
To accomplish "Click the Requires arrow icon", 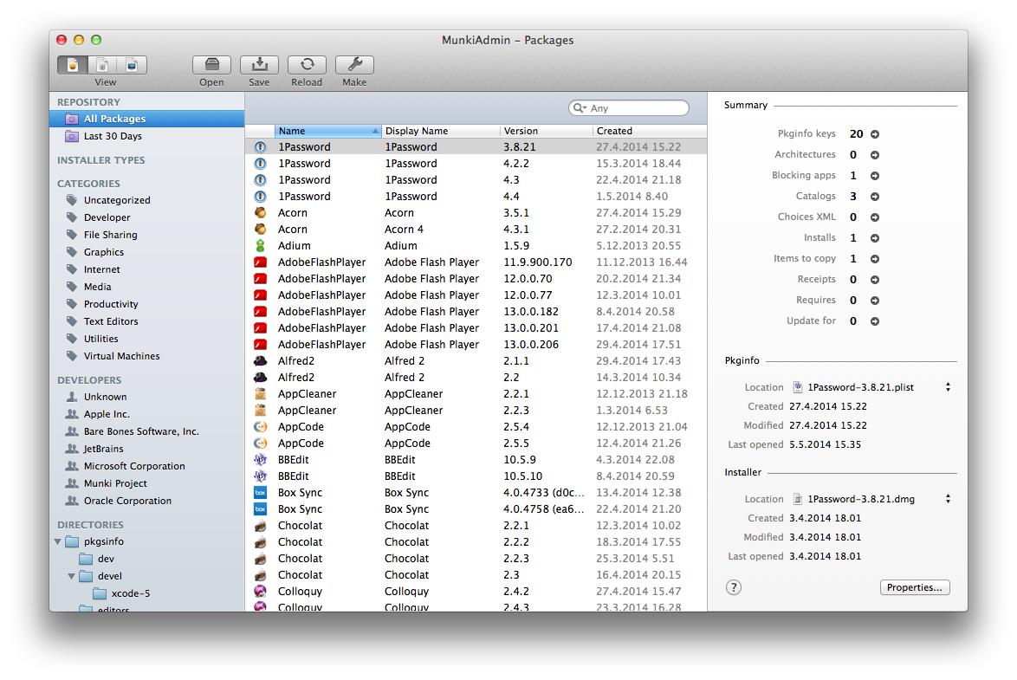I will click(x=875, y=301).
